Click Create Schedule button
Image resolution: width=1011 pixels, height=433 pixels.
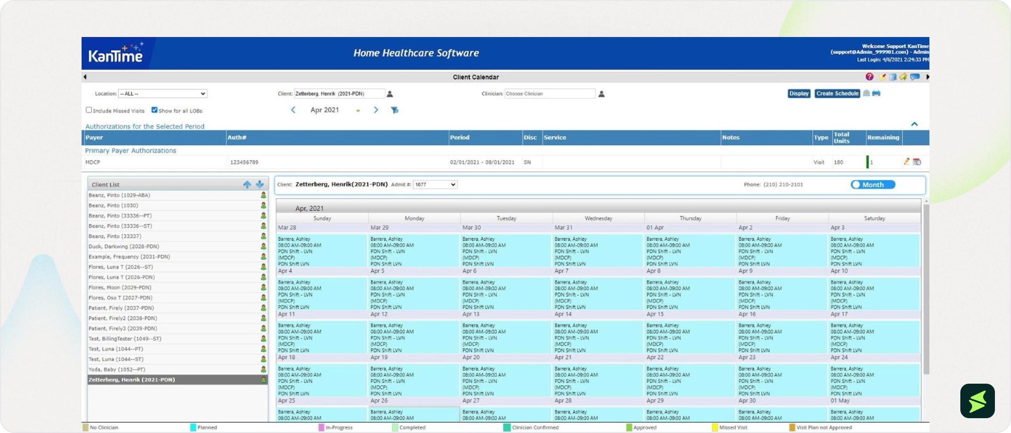(x=837, y=94)
